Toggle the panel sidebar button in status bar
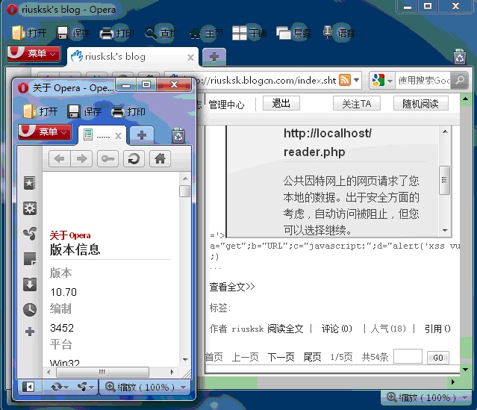The width and height of the screenshot is (477, 410). 28,387
